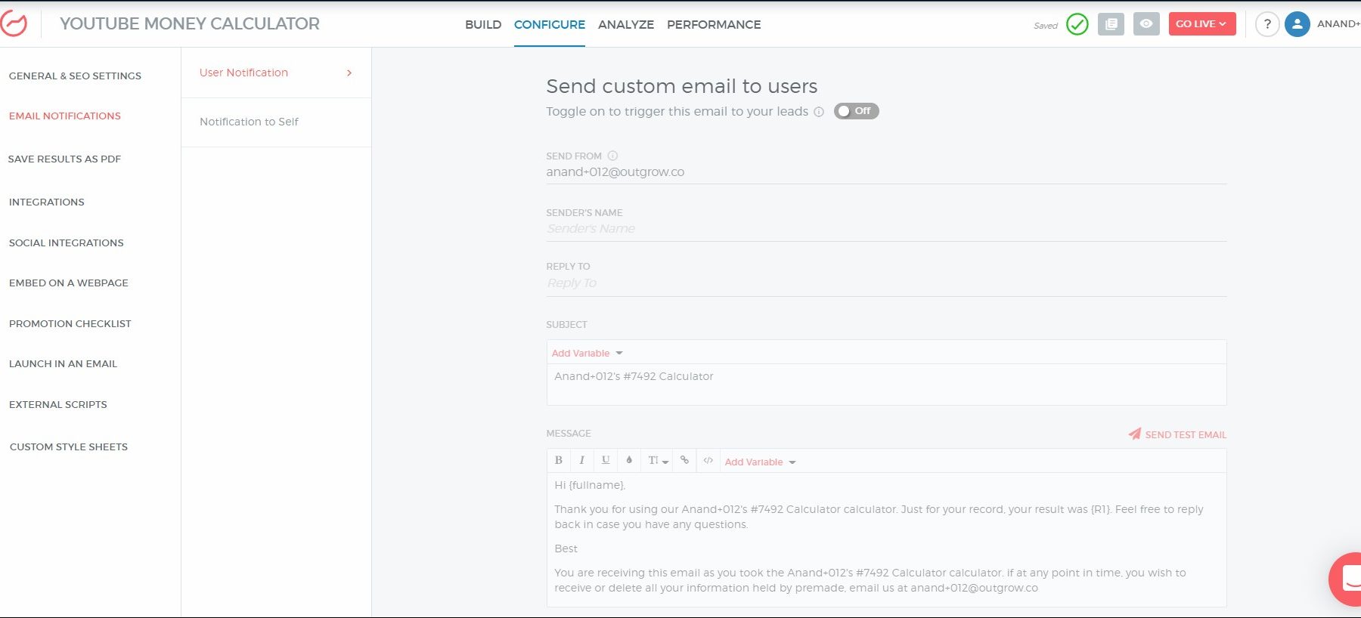Viewport: 1361px width, 618px height.
Task: Open the help question mark icon
Action: pyautogui.click(x=1267, y=24)
